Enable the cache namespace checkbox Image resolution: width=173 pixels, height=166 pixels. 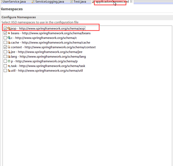pyautogui.click(x=5, y=42)
